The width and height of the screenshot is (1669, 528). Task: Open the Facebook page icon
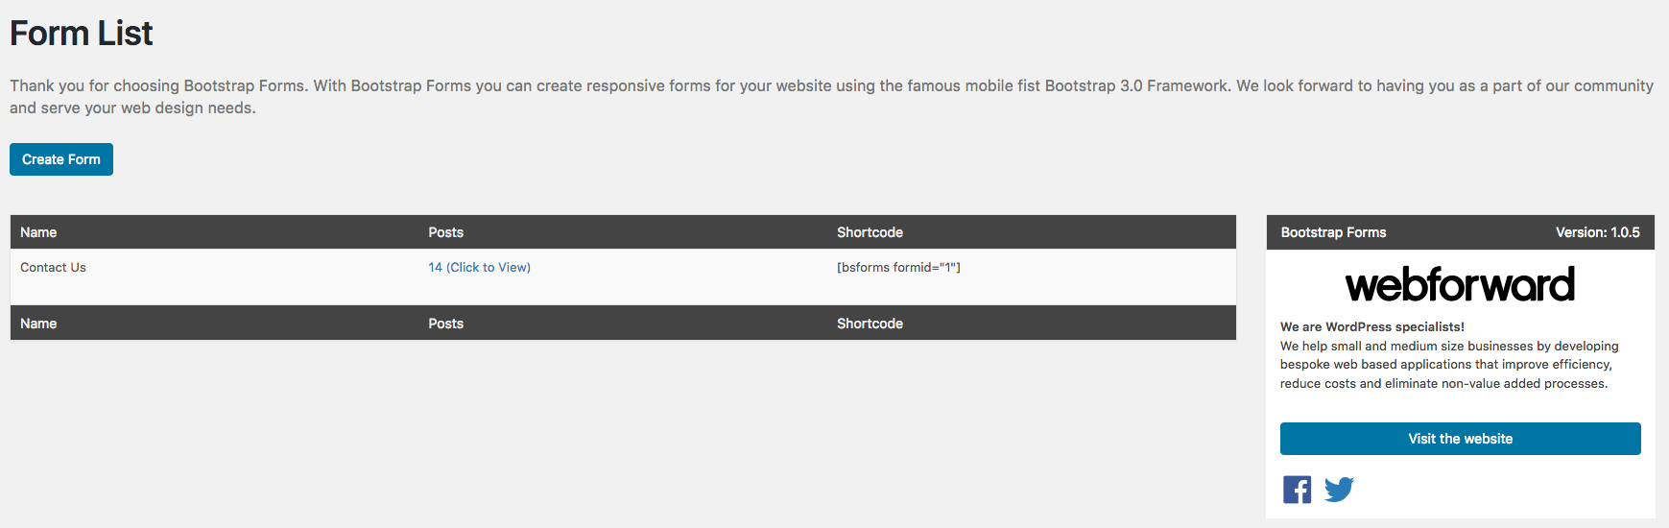coord(1297,490)
